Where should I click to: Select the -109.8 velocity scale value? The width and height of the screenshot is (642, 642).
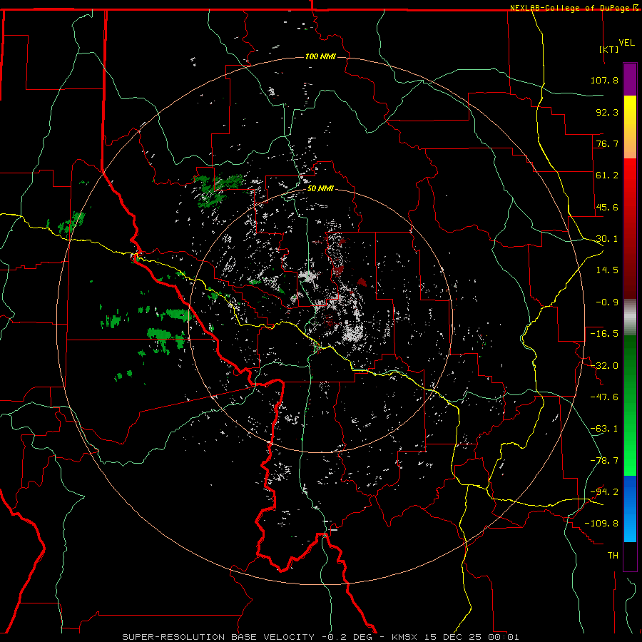(601, 524)
